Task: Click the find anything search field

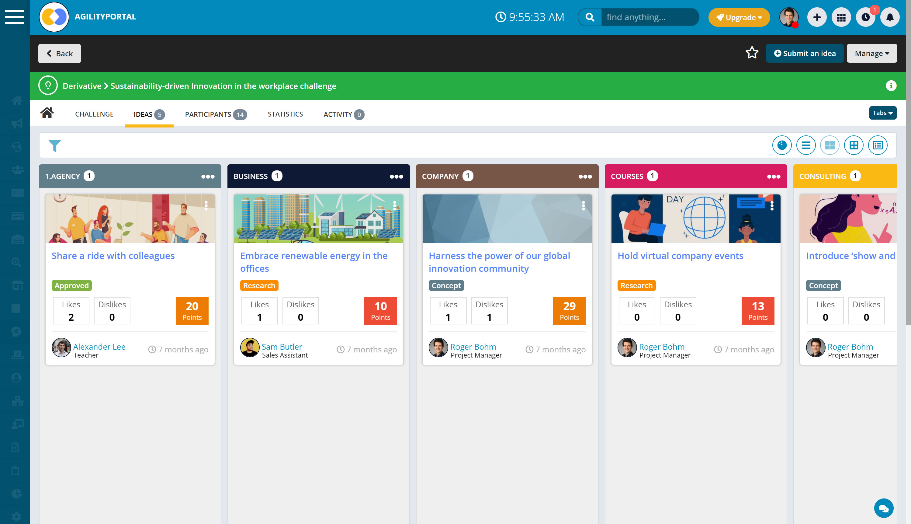Action: pos(649,17)
